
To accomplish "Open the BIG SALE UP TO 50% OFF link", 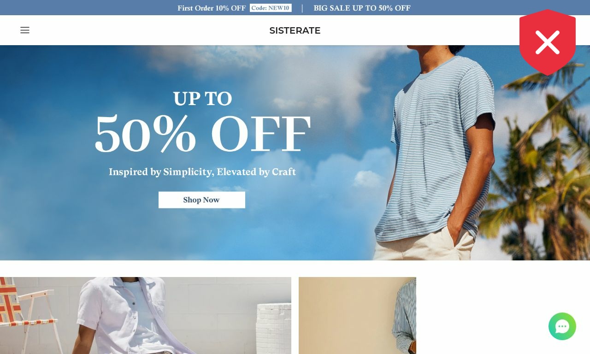I will pos(362,8).
